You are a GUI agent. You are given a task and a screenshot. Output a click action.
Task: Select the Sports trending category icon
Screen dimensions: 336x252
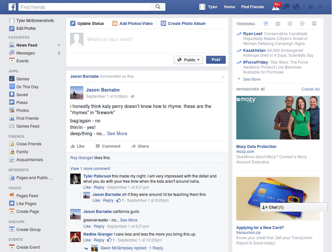tap(302, 24)
